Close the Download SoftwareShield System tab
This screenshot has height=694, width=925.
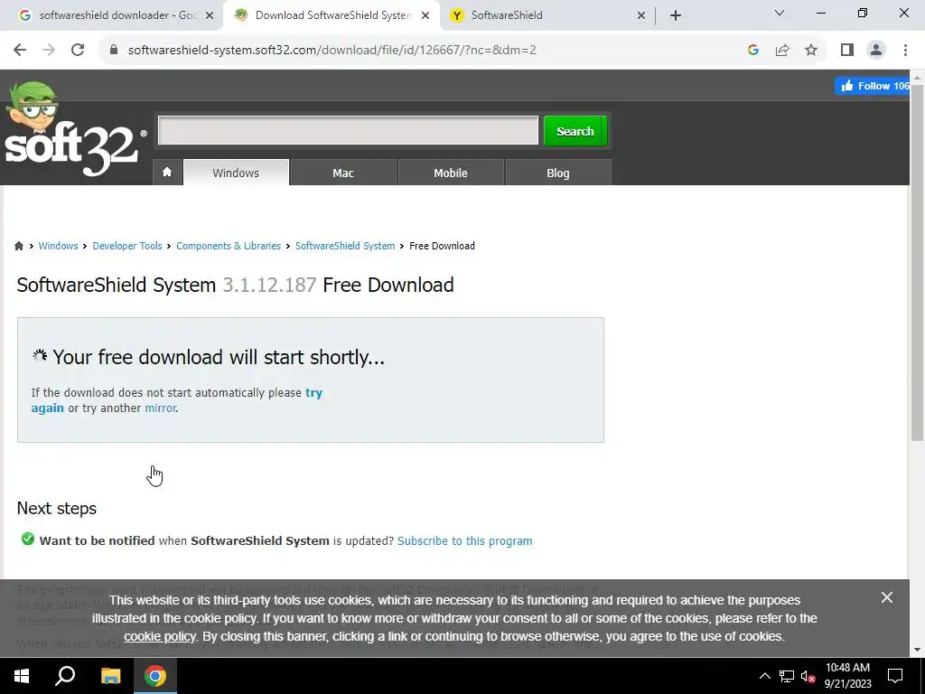pyautogui.click(x=425, y=15)
